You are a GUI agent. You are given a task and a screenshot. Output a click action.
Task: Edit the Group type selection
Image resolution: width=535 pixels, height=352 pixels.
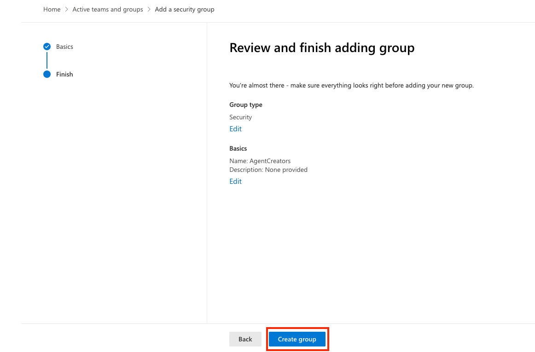click(x=235, y=129)
